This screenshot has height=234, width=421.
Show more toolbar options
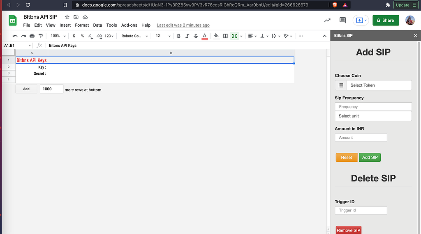point(301,36)
